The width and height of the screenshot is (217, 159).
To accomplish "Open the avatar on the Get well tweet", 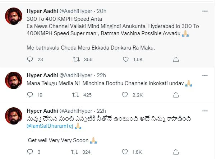I will (x=14, y=116).
